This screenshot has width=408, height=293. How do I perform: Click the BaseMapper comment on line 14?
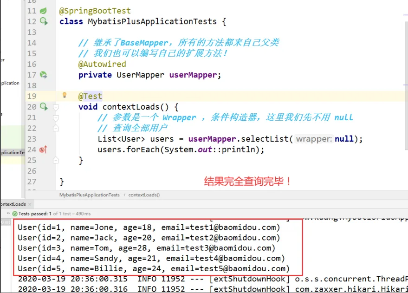click(179, 43)
